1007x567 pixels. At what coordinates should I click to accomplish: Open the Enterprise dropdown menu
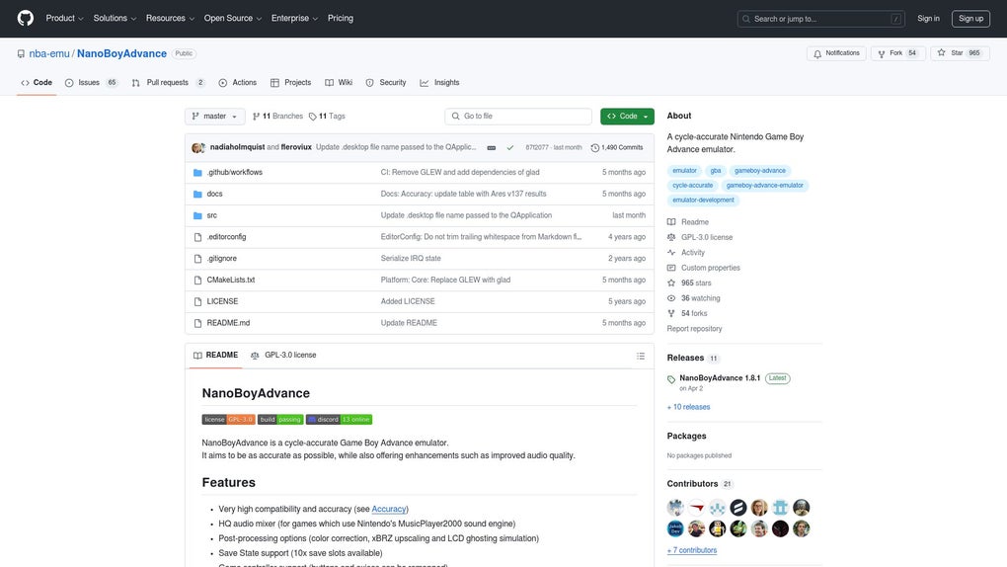(x=294, y=18)
